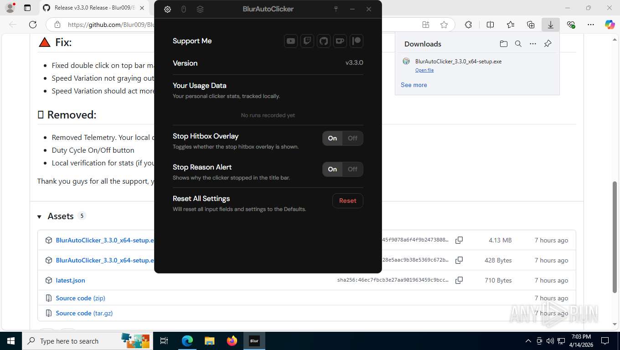This screenshot has width=620, height=350.
Task: Open File Explorer from taskbar
Action: click(x=209, y=341)
